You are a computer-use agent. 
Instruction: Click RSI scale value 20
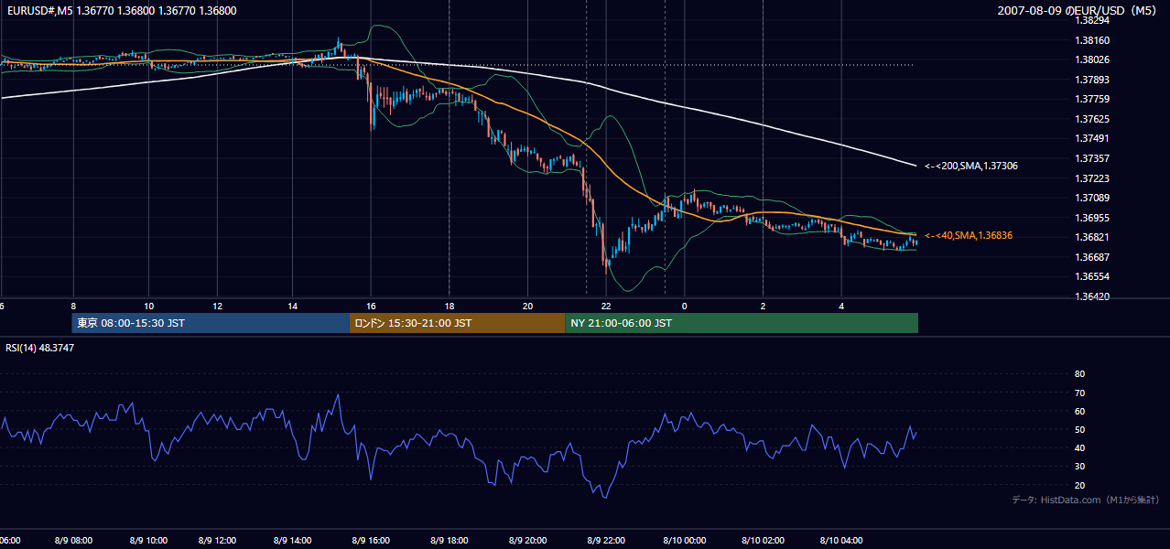click(1079, 485)
